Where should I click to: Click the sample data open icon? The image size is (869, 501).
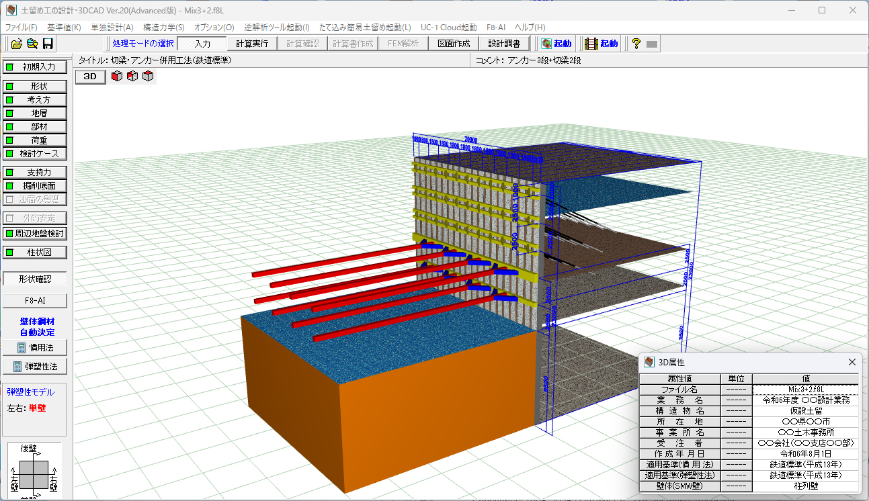pyautogui.click(x=32, y=44)
